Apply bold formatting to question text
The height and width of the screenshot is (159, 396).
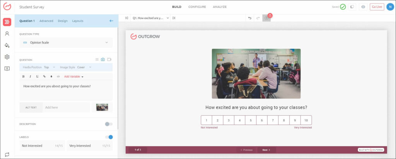24,76
